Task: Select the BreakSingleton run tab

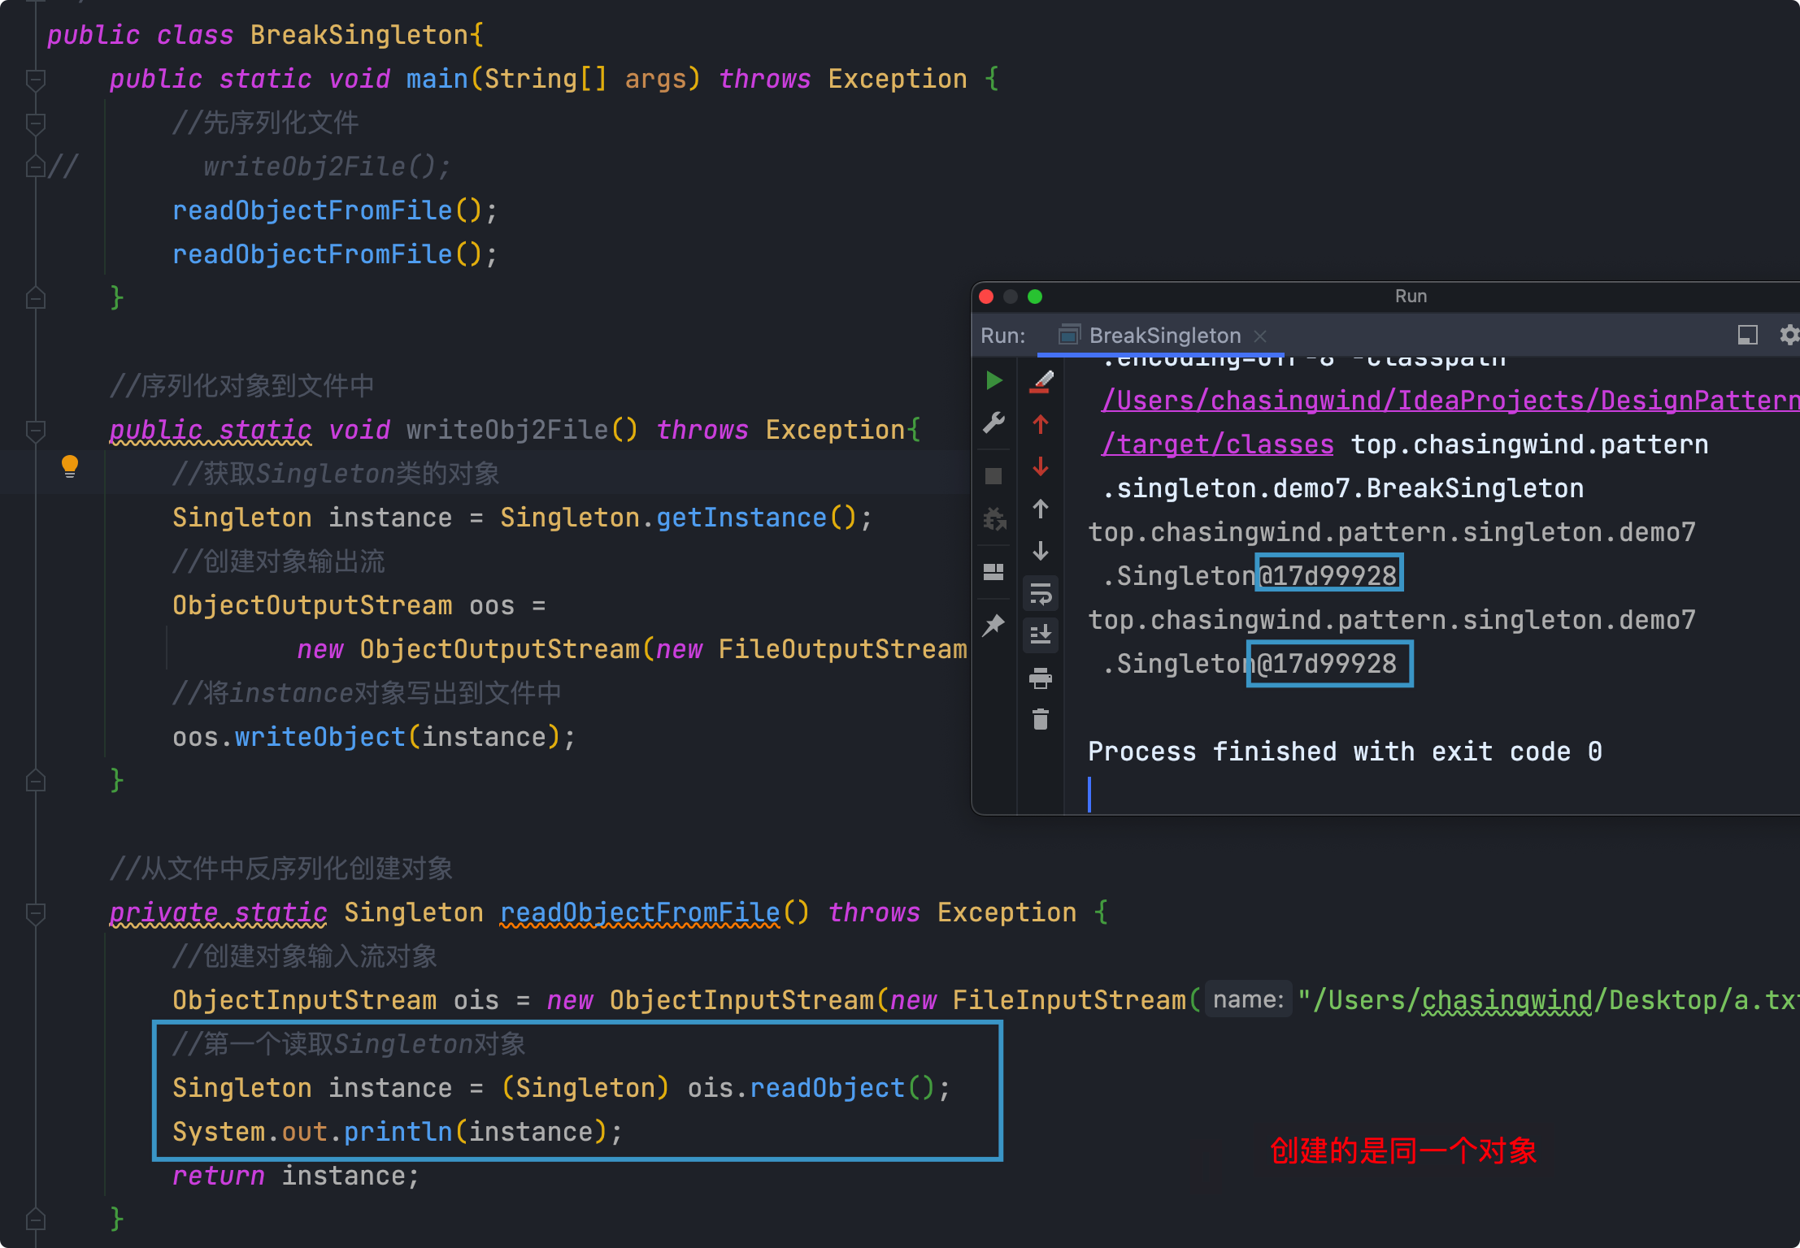Action: [x=1163, y=336]
